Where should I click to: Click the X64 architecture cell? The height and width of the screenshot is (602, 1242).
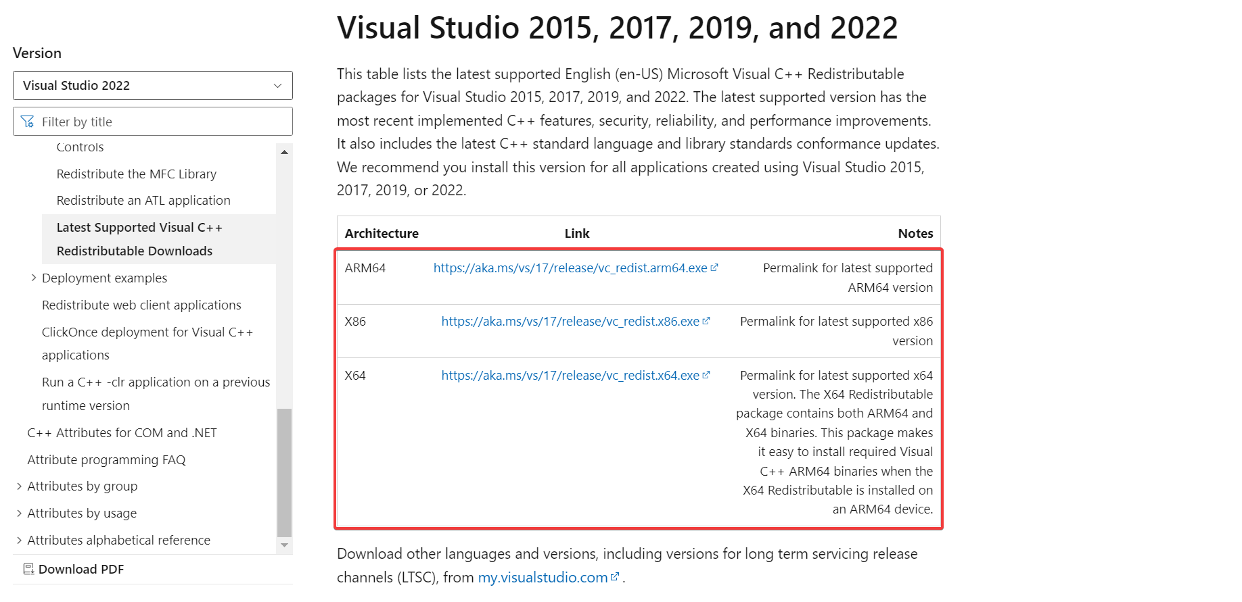(355, 376)
